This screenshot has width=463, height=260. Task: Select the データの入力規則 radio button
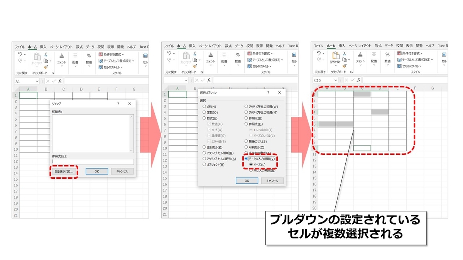[x=246, y=159]
